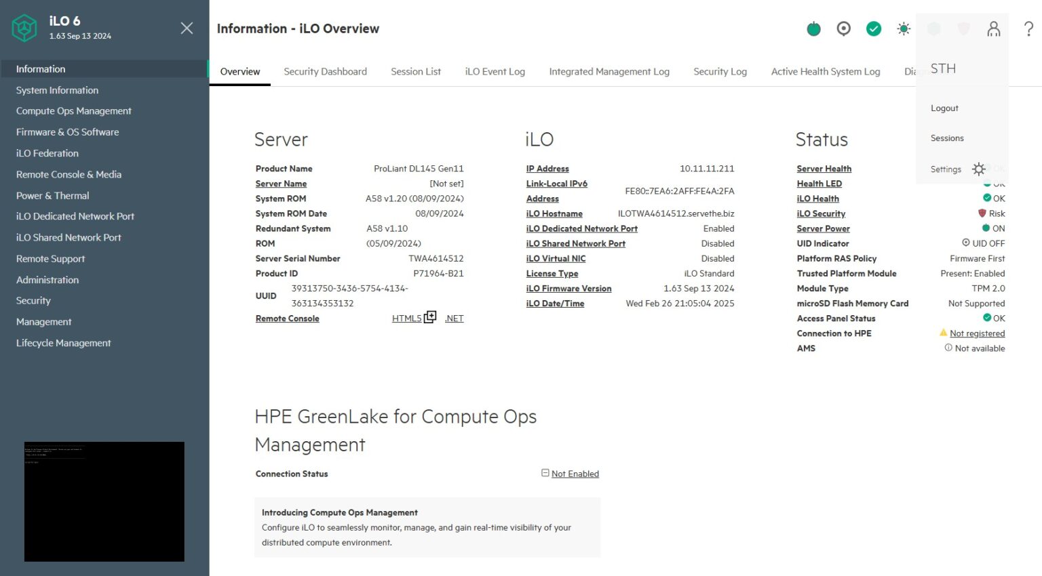Screen dimensions: 1042x576
Task: Switch to the Security Dashboard tab
Action: click(325, 71)
